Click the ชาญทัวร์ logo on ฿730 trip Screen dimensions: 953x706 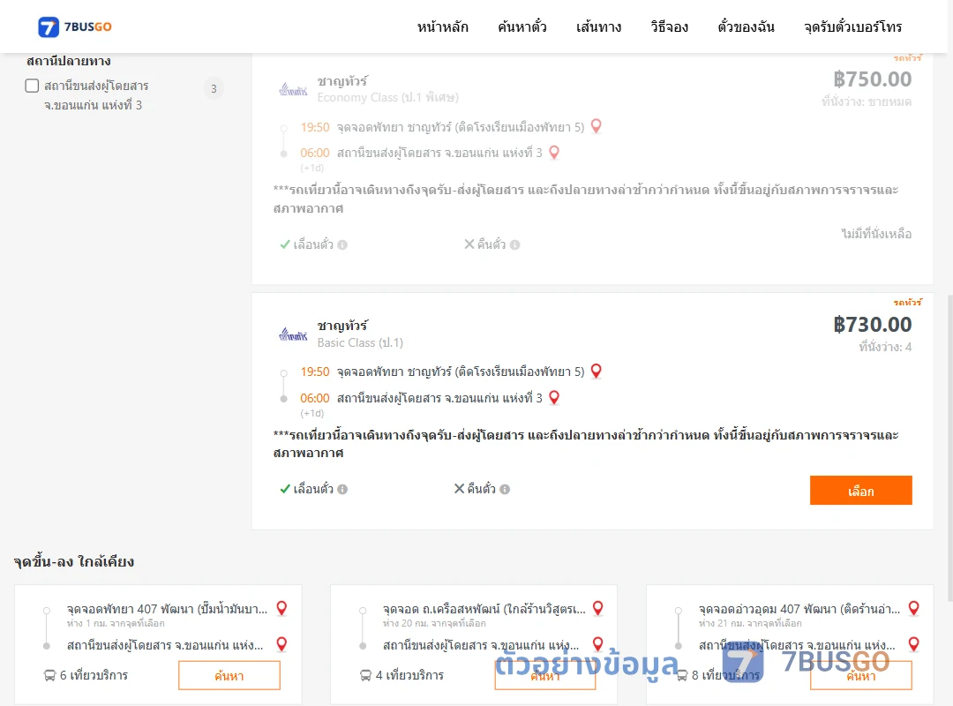pyautogui.click(x=293, y=334)
